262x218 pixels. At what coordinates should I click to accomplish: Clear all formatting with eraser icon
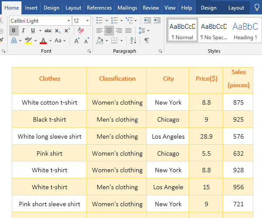(81, 31)
